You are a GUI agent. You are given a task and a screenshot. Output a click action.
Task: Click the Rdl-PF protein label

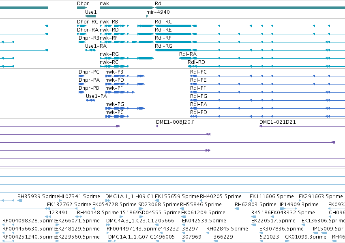pos(198,88)
